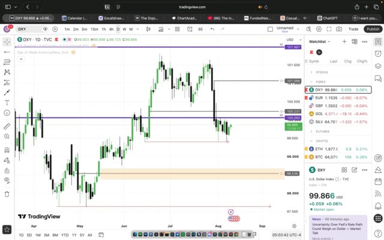Viewport: 384px width, 240px height.
Task: Enter fullscreen chart mode
Action: tap(329, 29)
